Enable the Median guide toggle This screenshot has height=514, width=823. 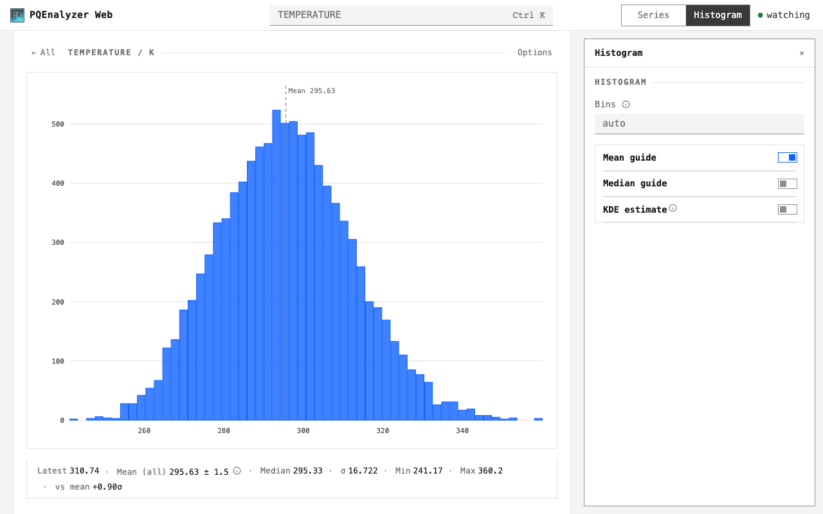788,184
